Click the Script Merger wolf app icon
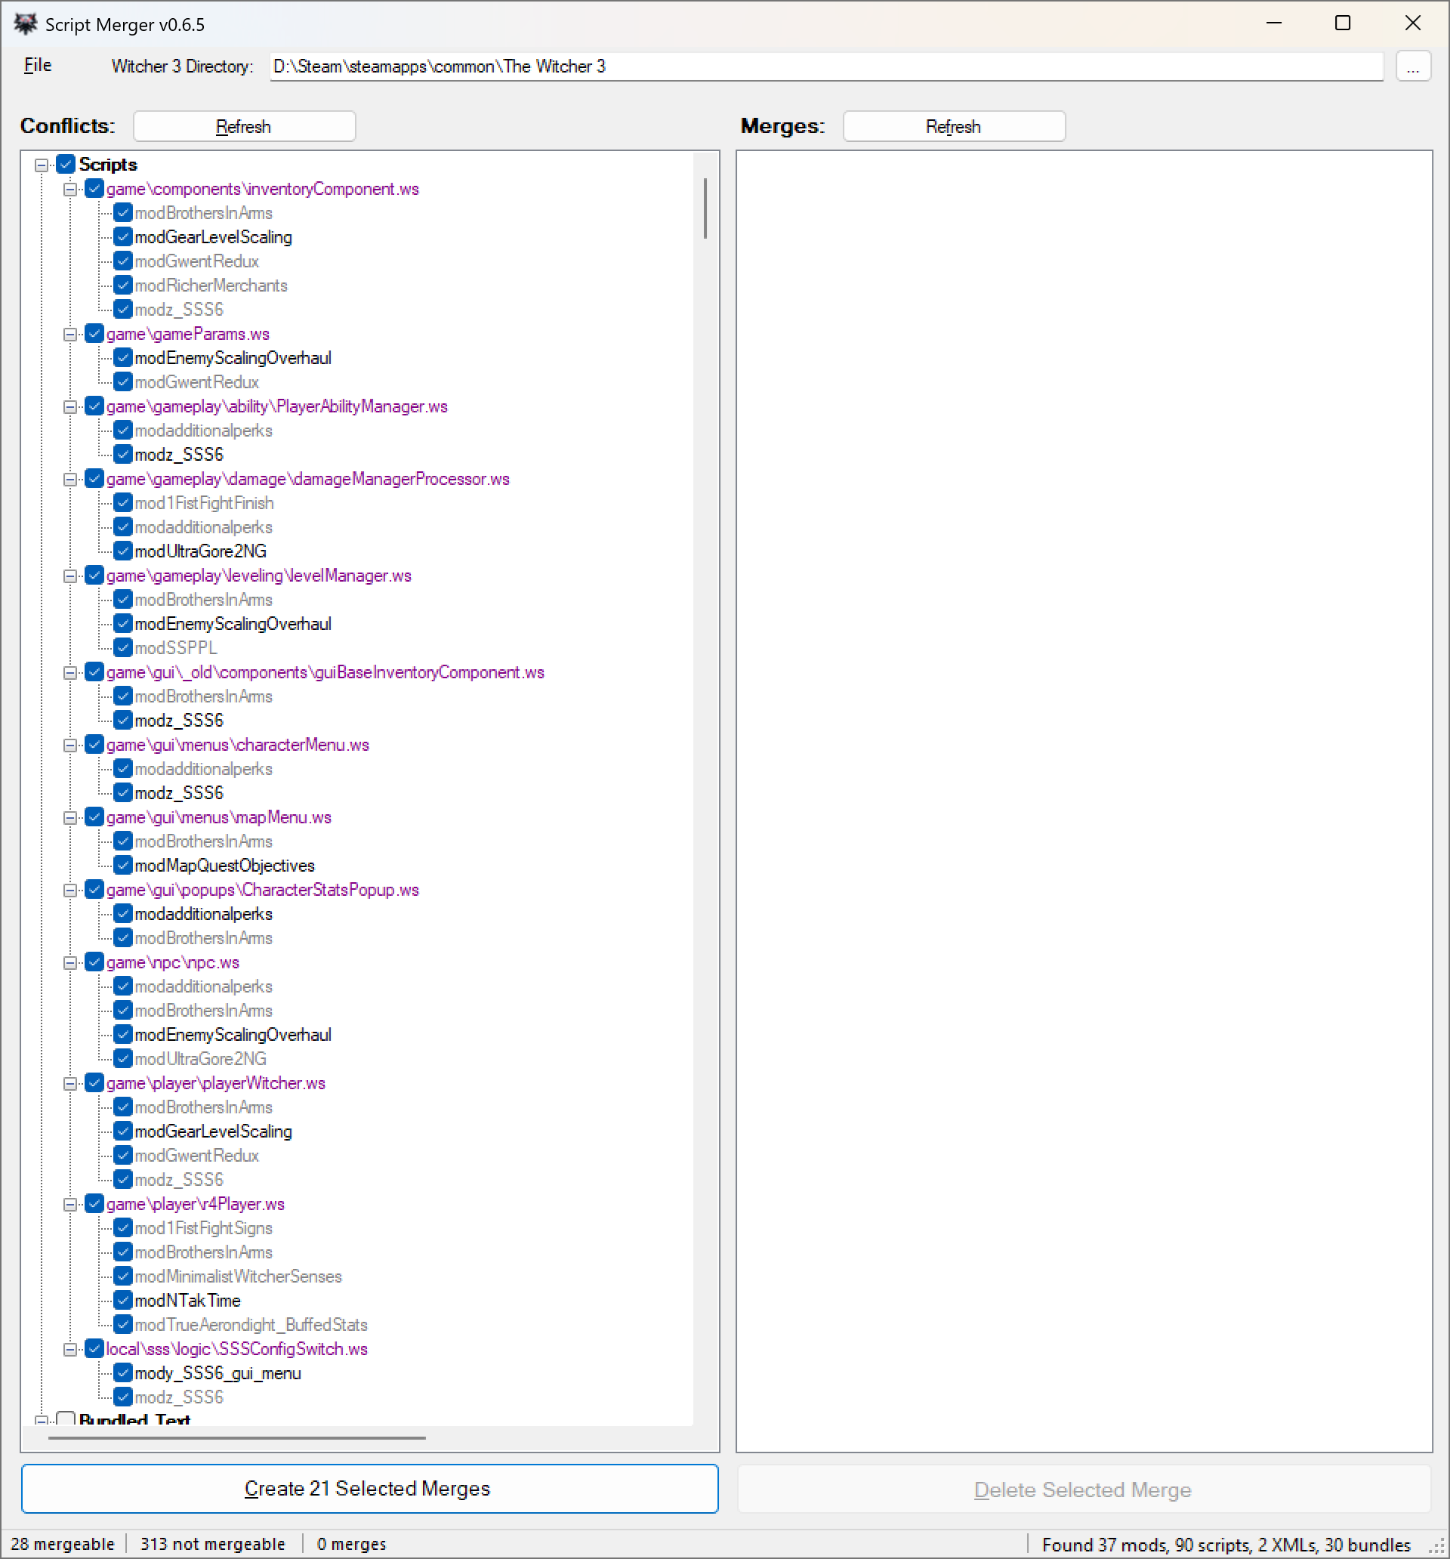The width and height of the screenshot is (1450, 1559). tap(25, 24)
